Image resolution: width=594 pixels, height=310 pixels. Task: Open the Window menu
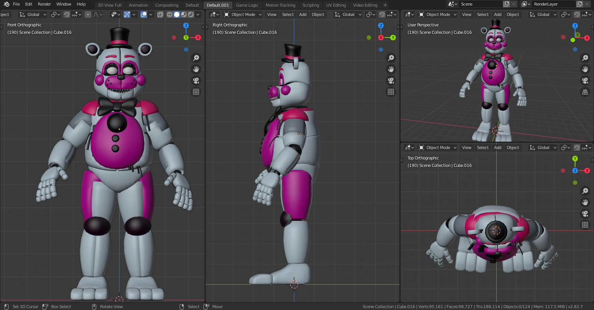63,4
